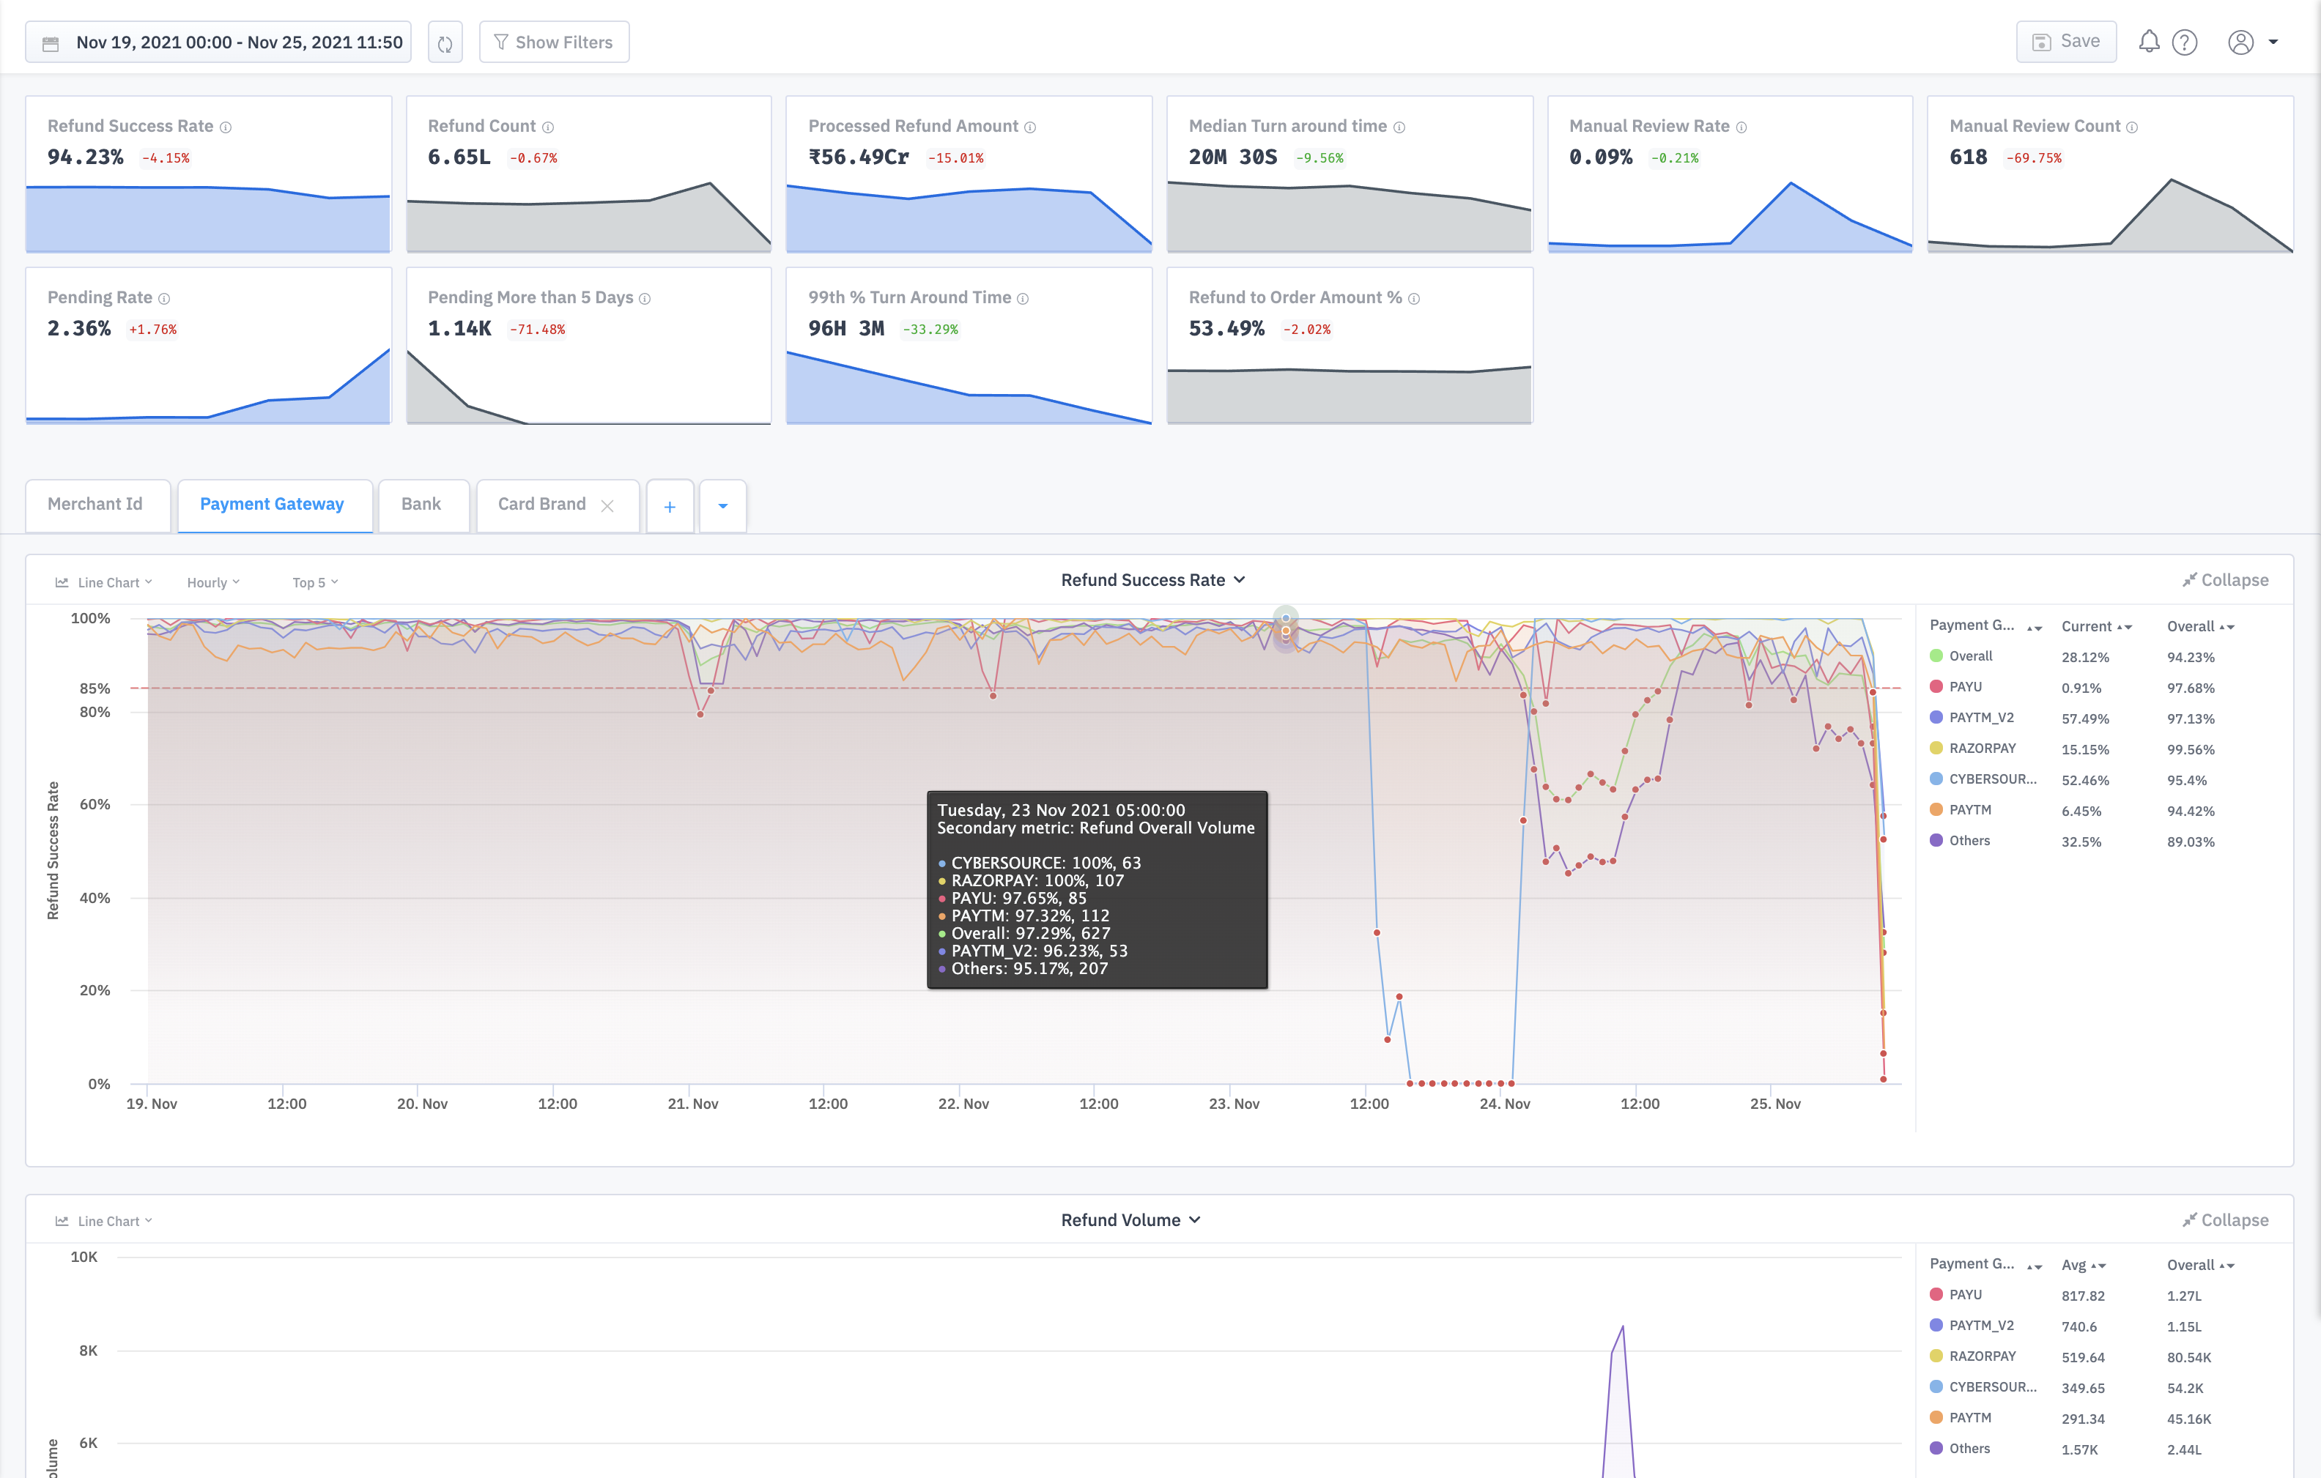Click the refresh icon next to date range
The image size is (2321, 1478).
pyautogui.click(x=444, y=43)
